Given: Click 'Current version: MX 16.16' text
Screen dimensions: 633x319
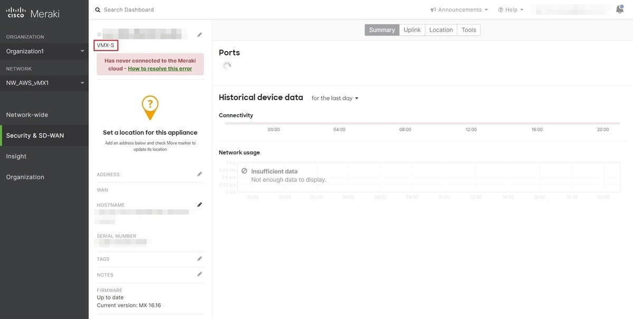Looking at the screenshot, I should 129,305.
